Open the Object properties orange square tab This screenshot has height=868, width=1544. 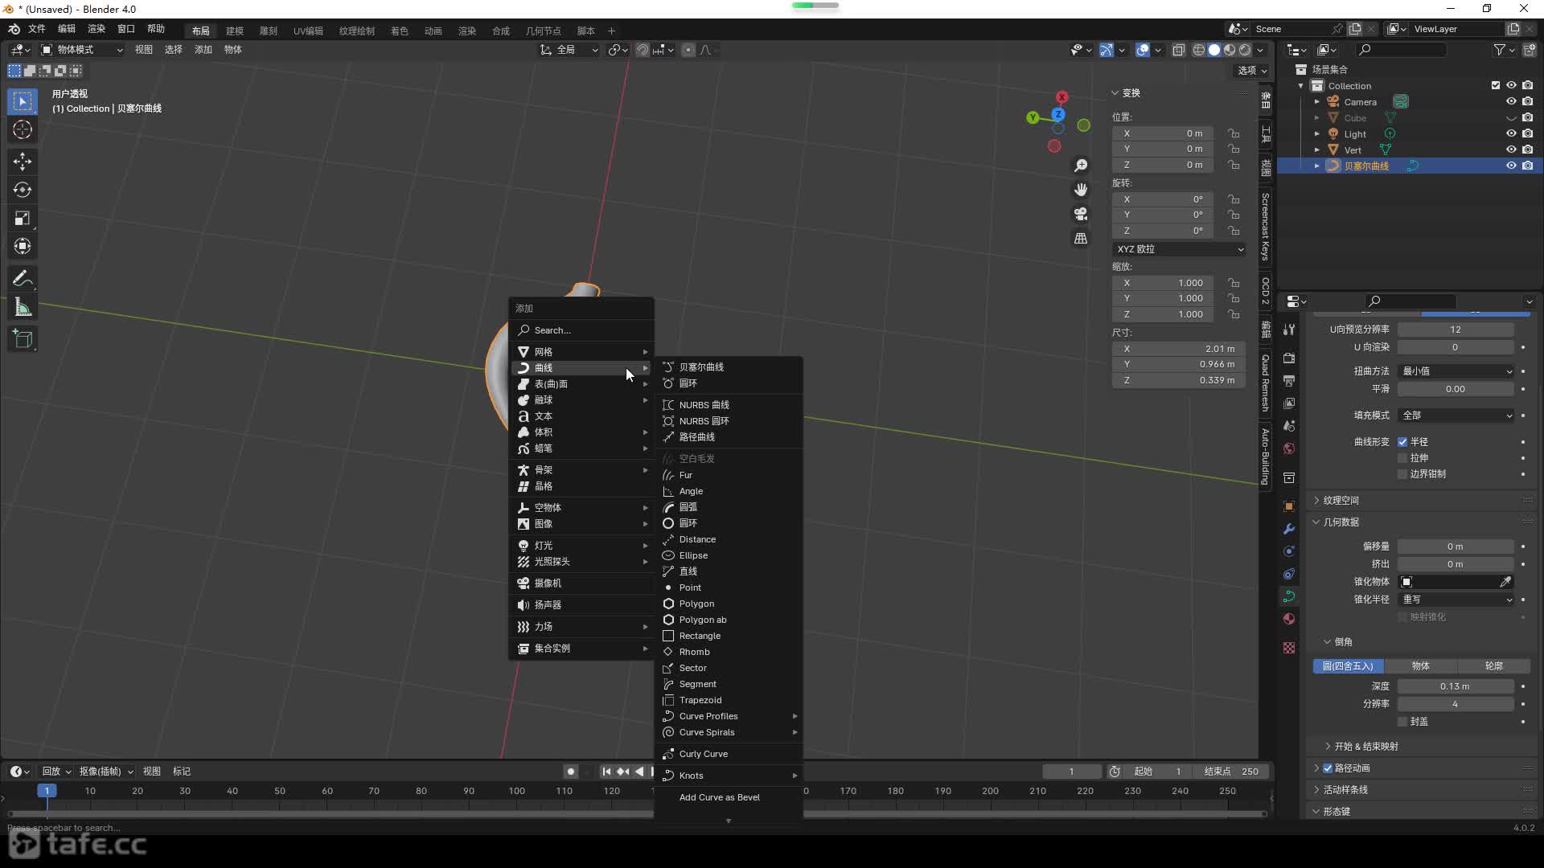click(1289, 506)
